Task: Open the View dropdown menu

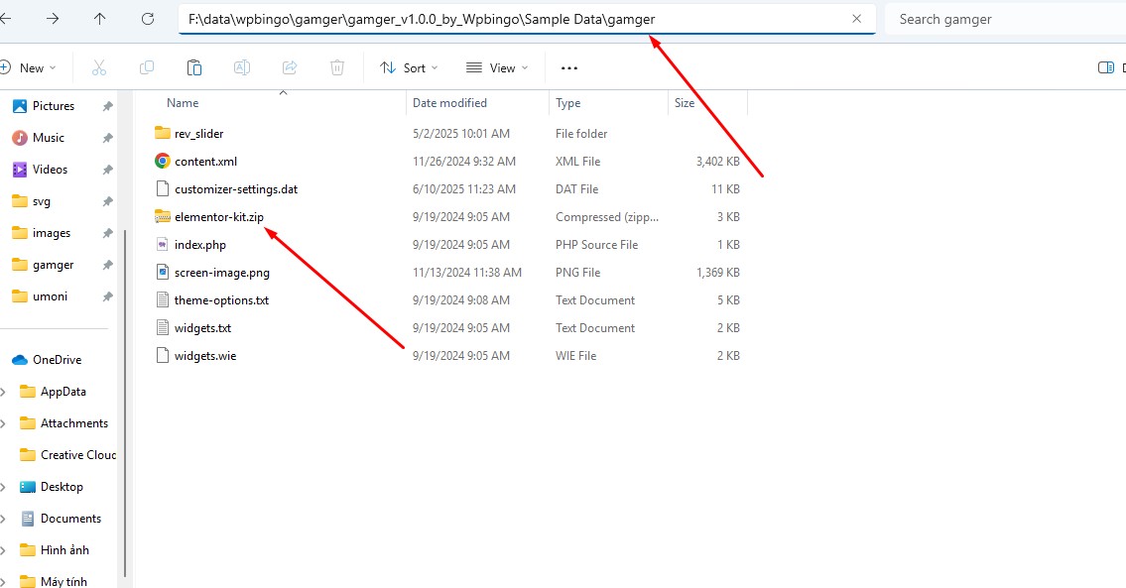Action: click(x=497, y=67)
